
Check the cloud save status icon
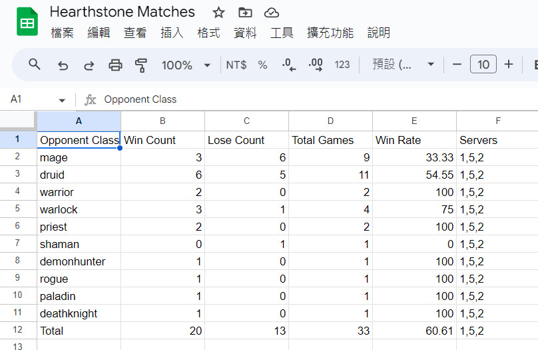click(x=272, y=13)
